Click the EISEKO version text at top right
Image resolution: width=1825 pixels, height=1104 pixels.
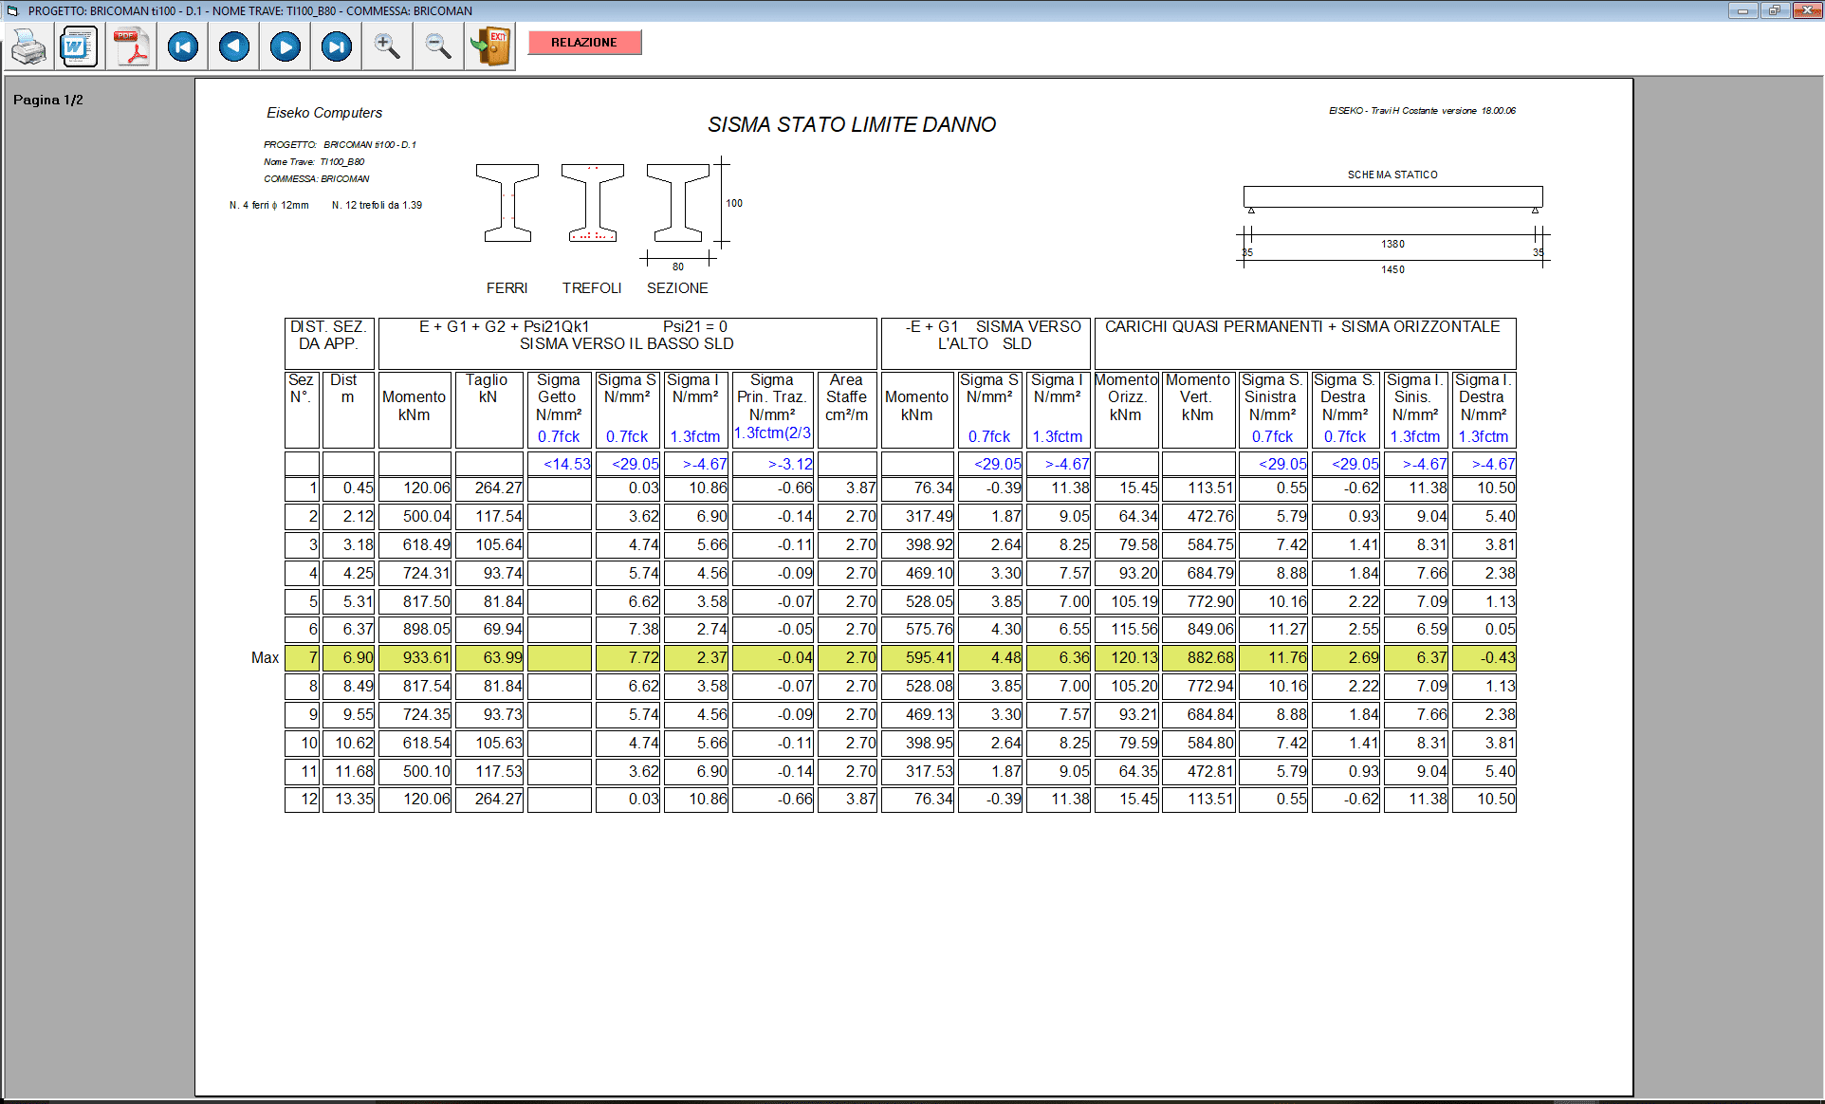coord(1422,111)
